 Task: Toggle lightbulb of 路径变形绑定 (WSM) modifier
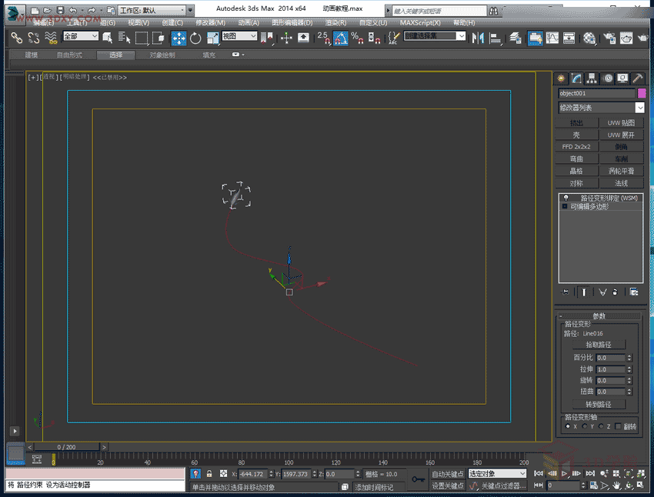[566, 198]
